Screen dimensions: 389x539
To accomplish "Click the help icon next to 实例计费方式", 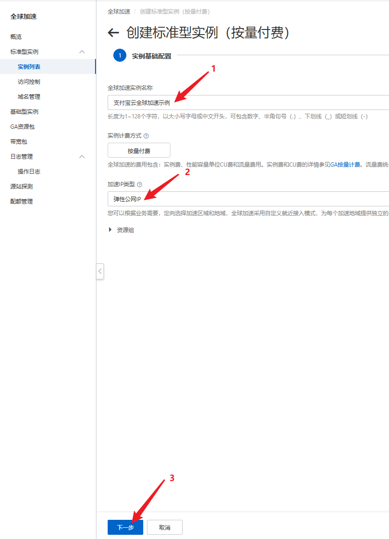I will click(146, 136).
